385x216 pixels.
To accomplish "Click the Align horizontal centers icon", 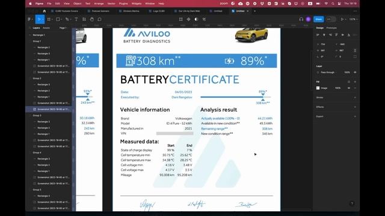I will point(324,35).
